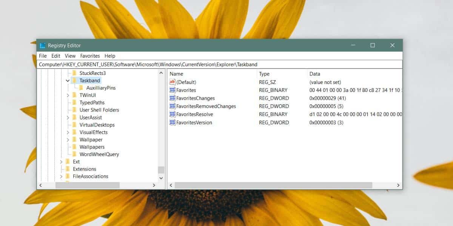Collapse the Taskband key
Screen dimensions: 453x226
[x=68, y=81]
